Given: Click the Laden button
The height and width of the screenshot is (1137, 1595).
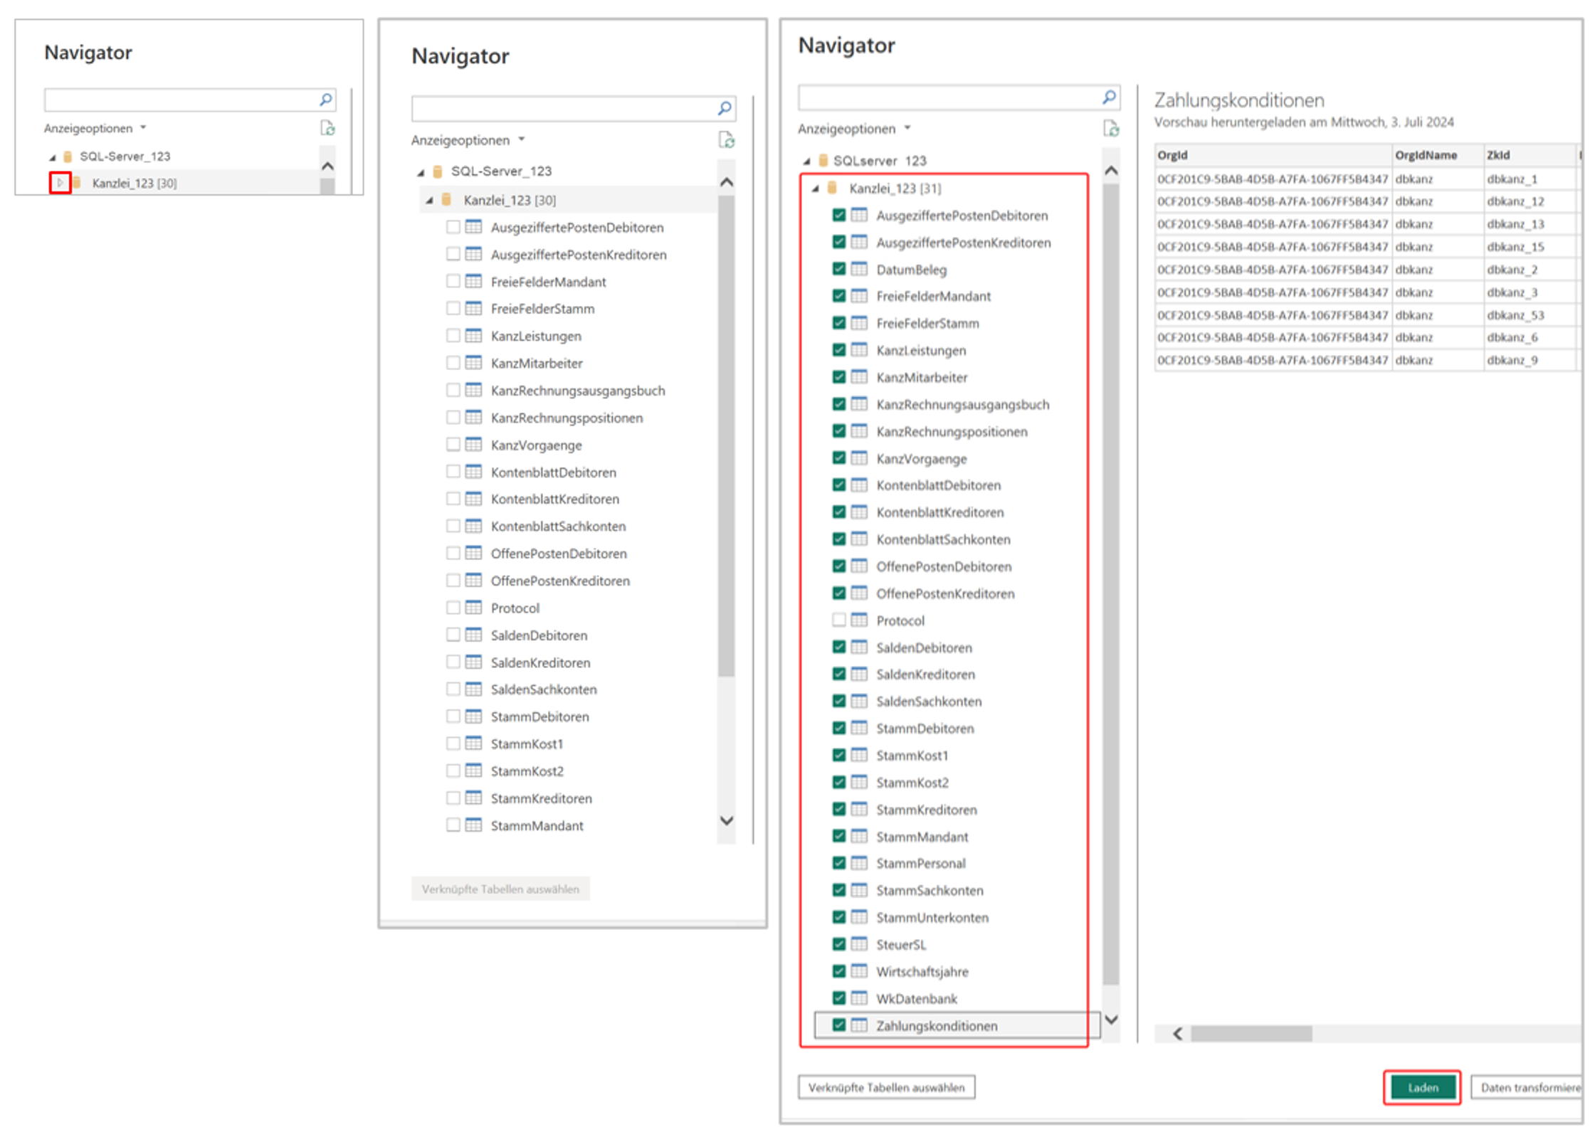Looking at the screenshot, I should pos(1422,1086).
